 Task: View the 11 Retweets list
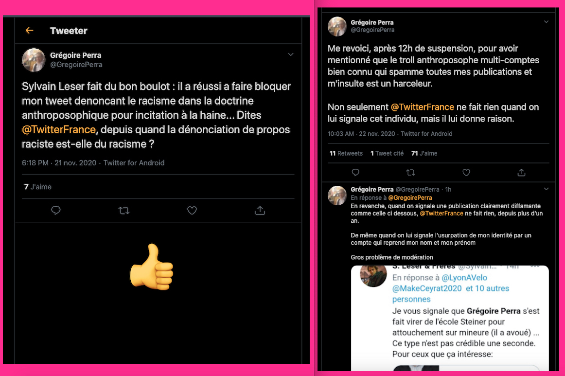click(346, 153)
